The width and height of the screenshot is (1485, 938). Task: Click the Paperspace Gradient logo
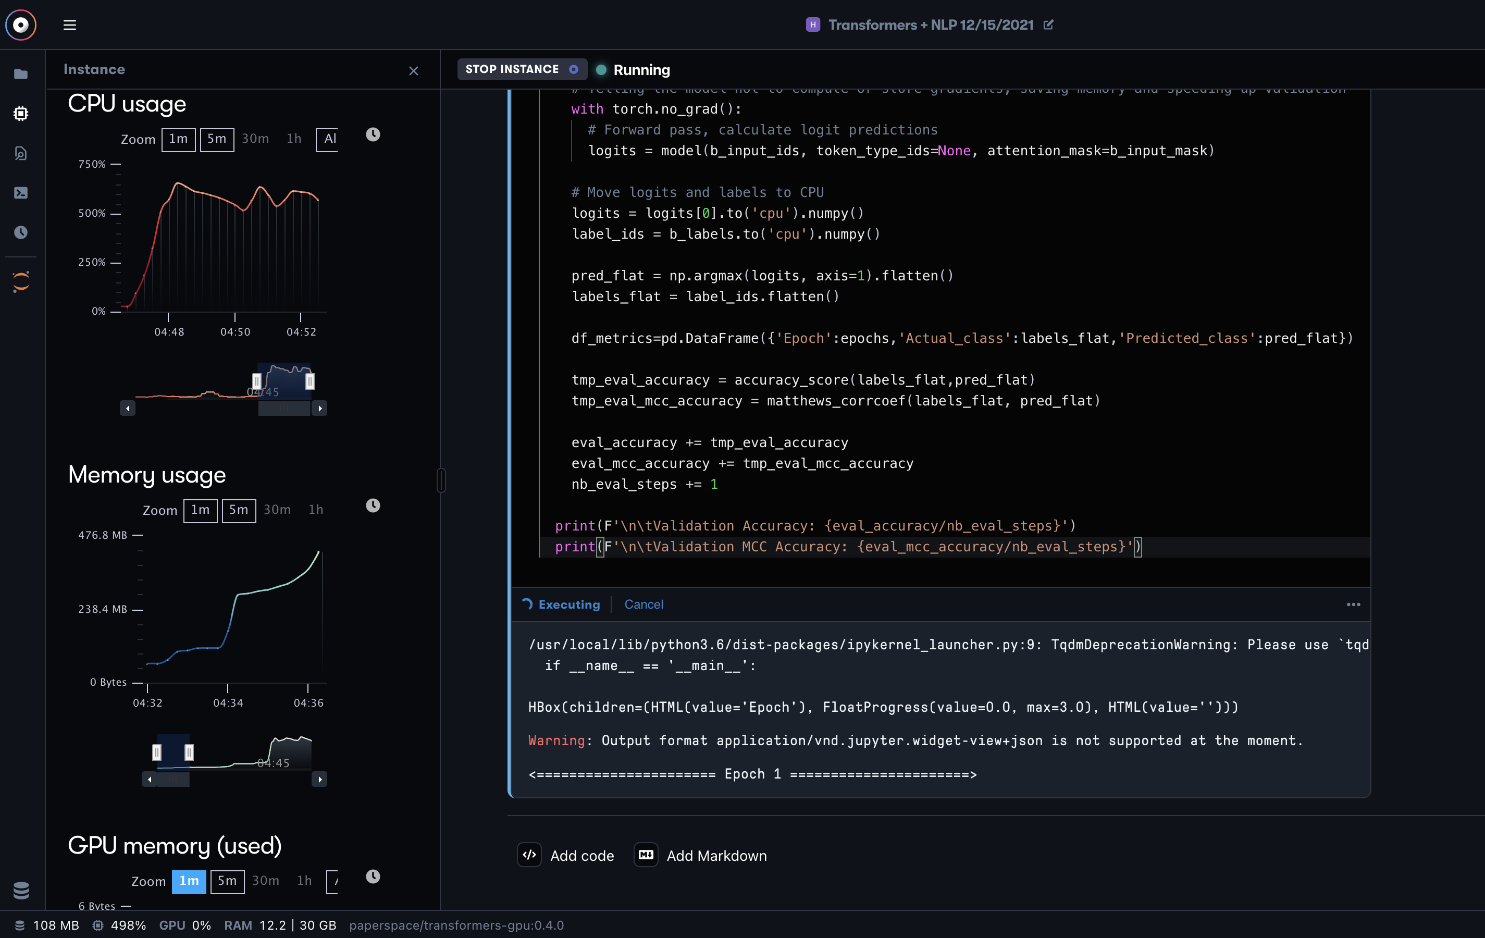21,24
